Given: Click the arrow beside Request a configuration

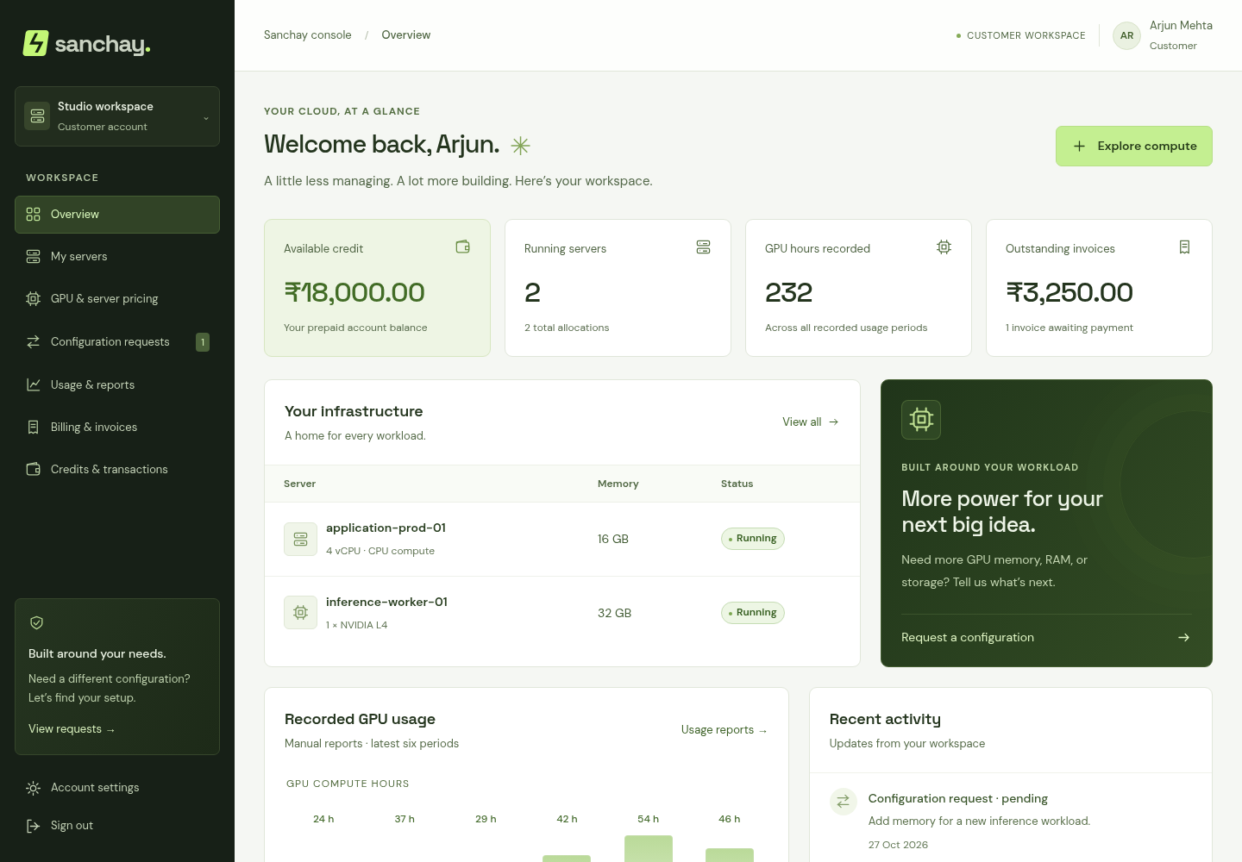Looking at the screenshot, I should pos(1183,638).
